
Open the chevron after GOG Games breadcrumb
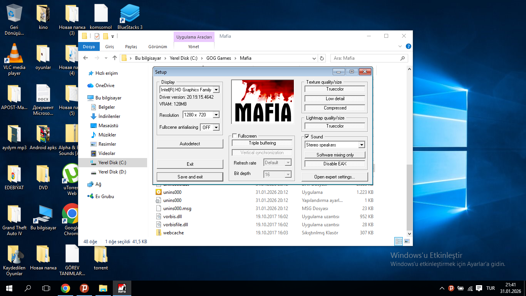pyautogui.click(x=235, y=58)
